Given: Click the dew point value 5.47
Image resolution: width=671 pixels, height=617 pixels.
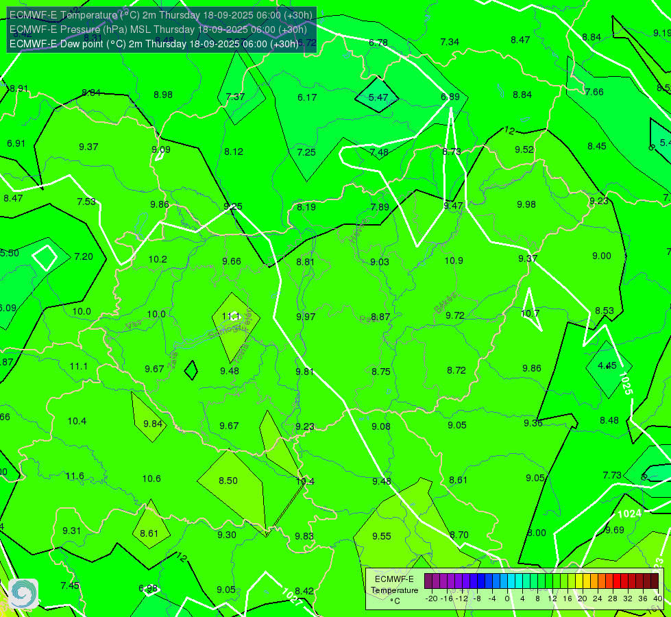Looking at the screenshot, I should pos(378,97).
